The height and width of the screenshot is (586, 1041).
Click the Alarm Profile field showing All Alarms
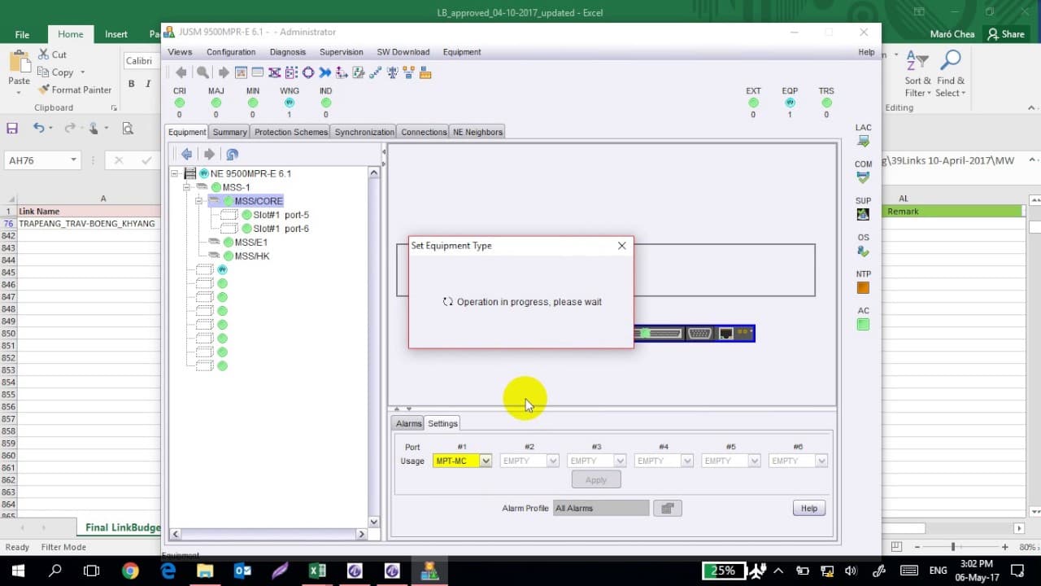click(601, 508)
